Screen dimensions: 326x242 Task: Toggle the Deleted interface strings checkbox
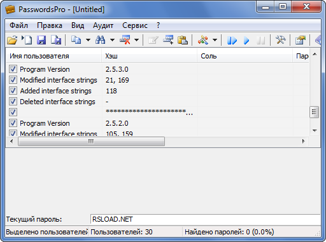point(13,102)
